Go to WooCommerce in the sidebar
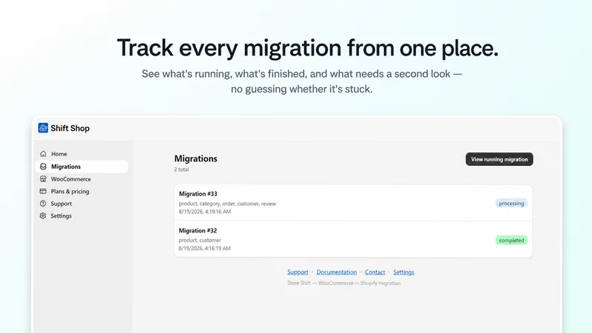 click(81, 179)
